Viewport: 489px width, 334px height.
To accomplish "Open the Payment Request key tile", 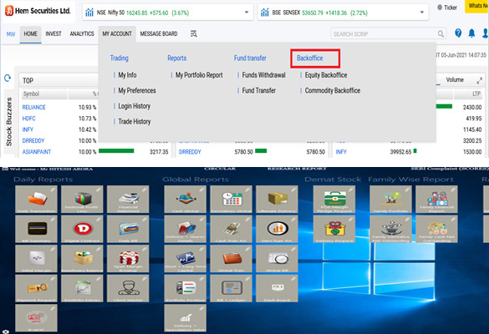I will (x=36, y=288).
